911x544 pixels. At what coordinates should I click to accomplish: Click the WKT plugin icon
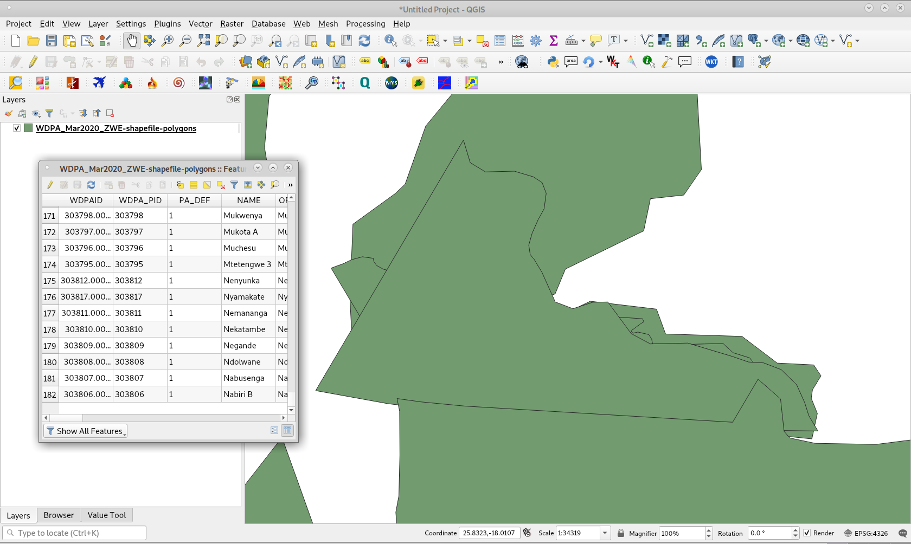pos(711,62)
